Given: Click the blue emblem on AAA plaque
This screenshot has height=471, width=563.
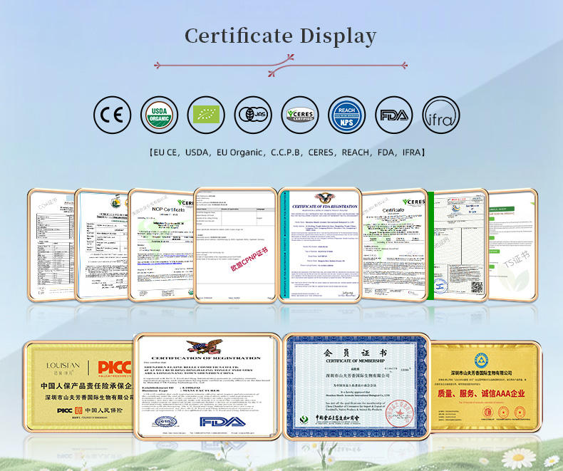Looking at the screenshot, I should 482,361.
